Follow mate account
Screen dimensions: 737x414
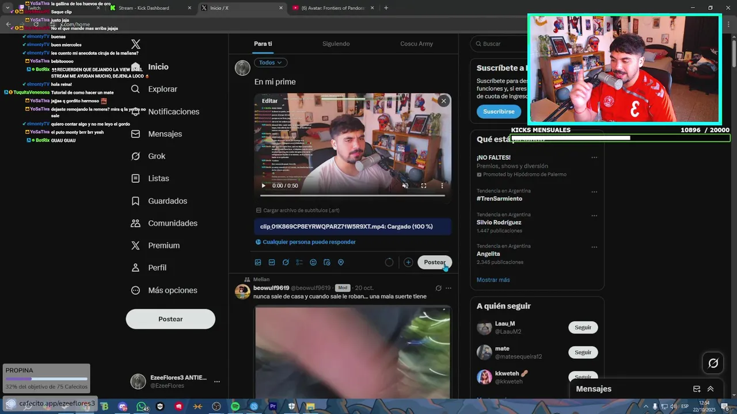pos(583,352)
